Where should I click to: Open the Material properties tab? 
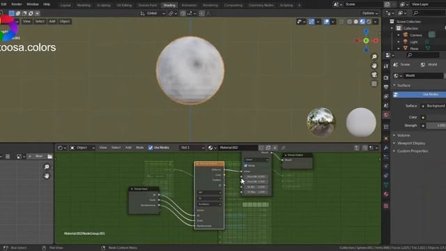tap(386, 195)
